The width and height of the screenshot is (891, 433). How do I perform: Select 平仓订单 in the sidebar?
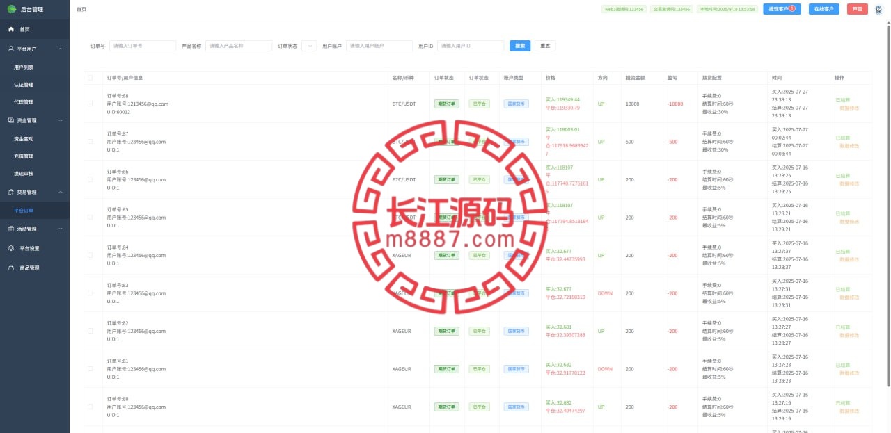point(24,210)
